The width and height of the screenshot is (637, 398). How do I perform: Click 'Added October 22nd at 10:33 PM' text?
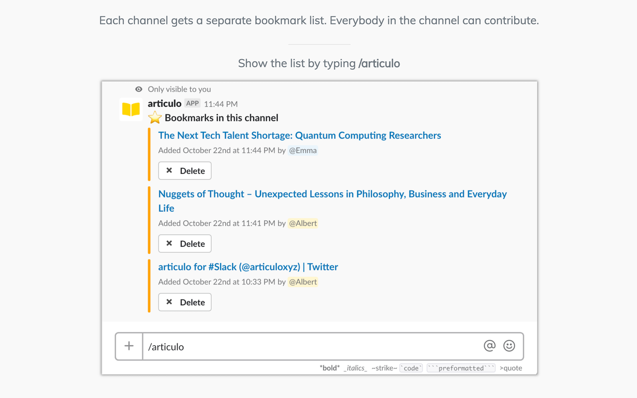(217, 282)
